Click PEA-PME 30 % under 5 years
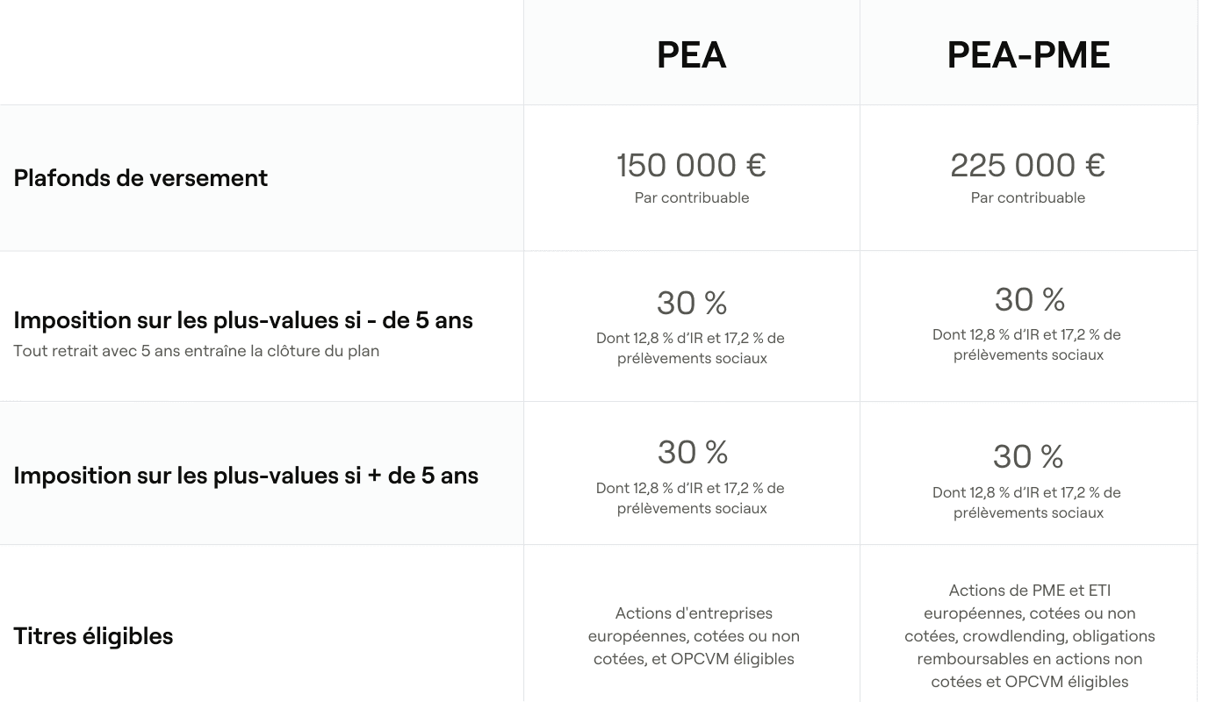This screenshot has height=702, width=1209. click(1029, 299)
